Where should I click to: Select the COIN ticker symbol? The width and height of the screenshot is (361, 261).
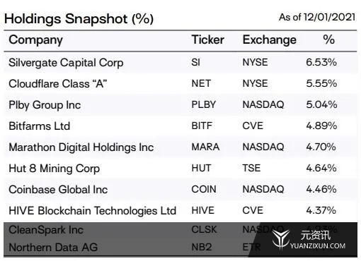(x=204, y=189)
